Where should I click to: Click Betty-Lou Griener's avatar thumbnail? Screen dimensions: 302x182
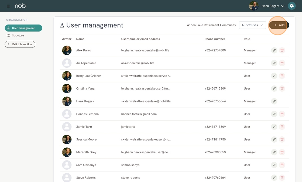[x=67, y=76]
